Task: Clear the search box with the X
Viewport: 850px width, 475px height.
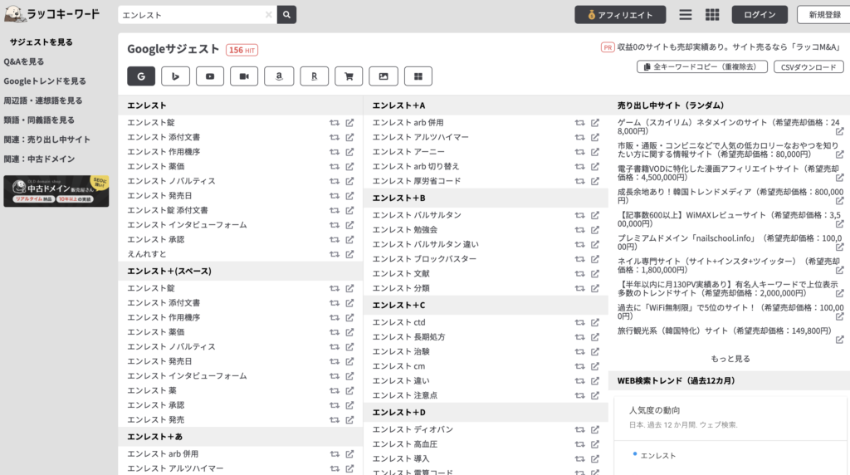Action: coord(268,15)
